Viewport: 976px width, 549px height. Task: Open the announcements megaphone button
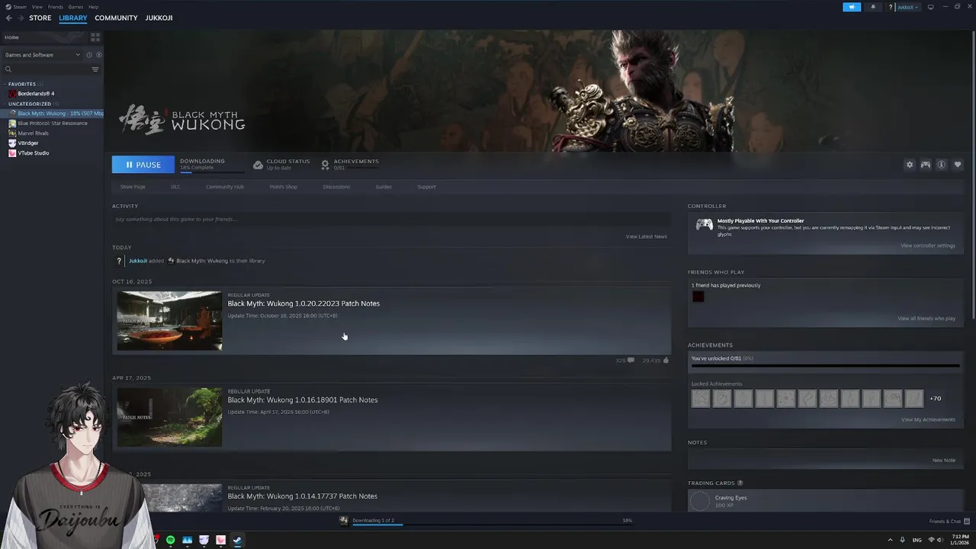coord(852,7)
